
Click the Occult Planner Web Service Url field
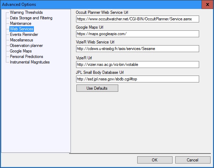pos(137,19)
